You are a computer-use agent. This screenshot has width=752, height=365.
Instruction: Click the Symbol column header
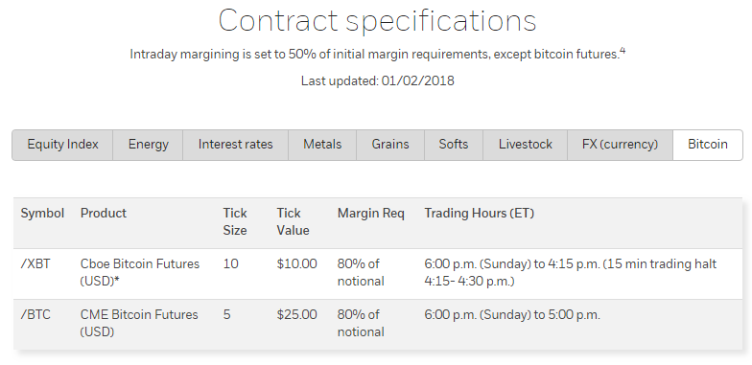pos(42,213)
